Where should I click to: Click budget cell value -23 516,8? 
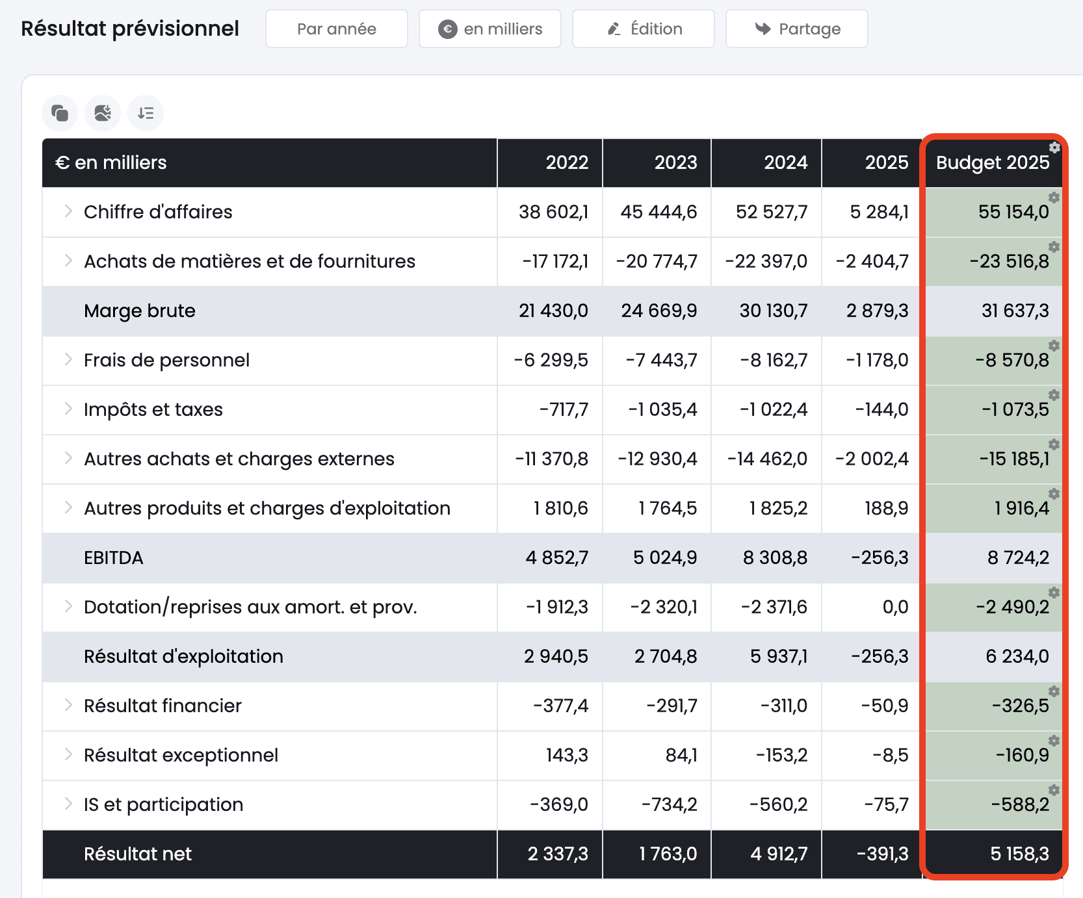[x=1010, y=261]
